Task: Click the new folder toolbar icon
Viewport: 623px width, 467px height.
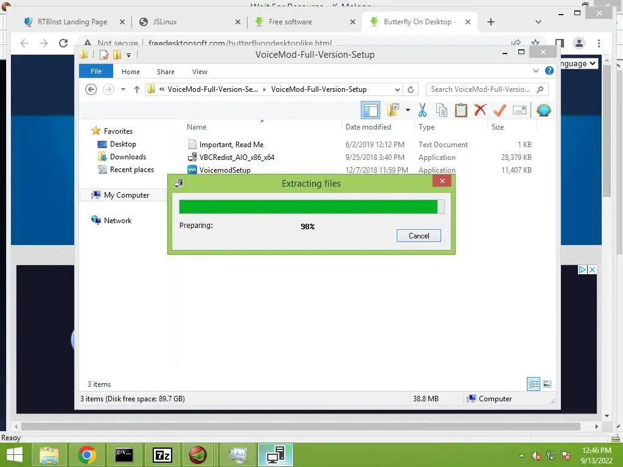Action: pyautogui.click(x=393, y=110)
